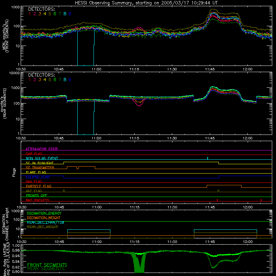The width and height of the screenshot is (276, 276).
Task: Pick green detector 6 in rear segments legend
Action: tap(55, 80)
